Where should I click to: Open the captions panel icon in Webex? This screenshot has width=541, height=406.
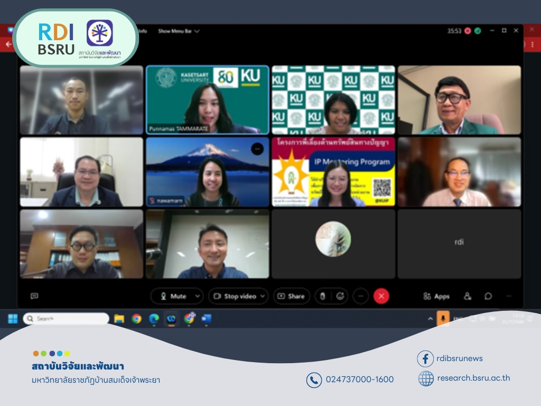(x=34, y=296)
